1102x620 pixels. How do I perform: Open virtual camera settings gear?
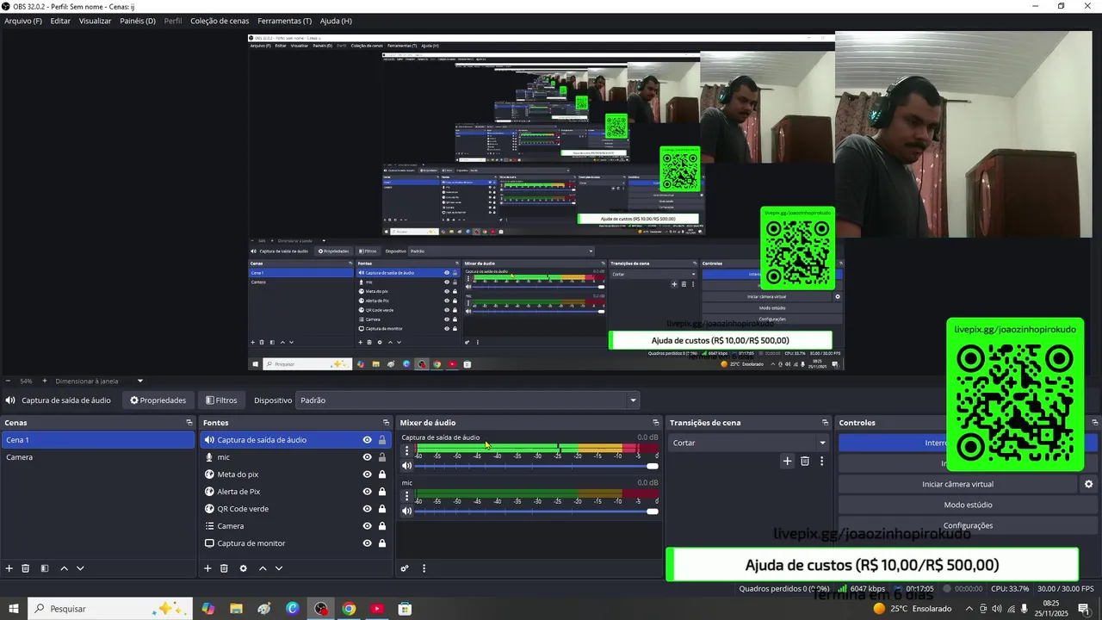coord(1088,484)
